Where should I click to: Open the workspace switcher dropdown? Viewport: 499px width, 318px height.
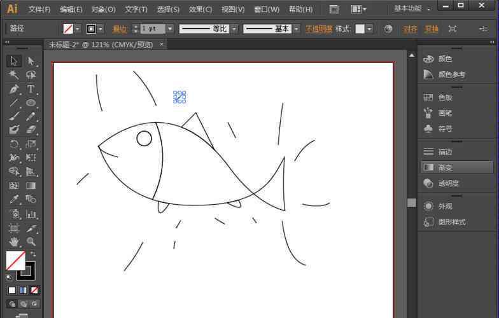point(412,9)
